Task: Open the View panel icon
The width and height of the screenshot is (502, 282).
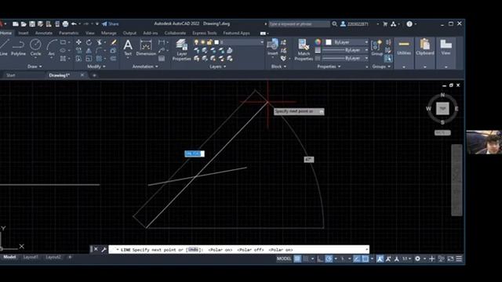Action: point(446,47)
